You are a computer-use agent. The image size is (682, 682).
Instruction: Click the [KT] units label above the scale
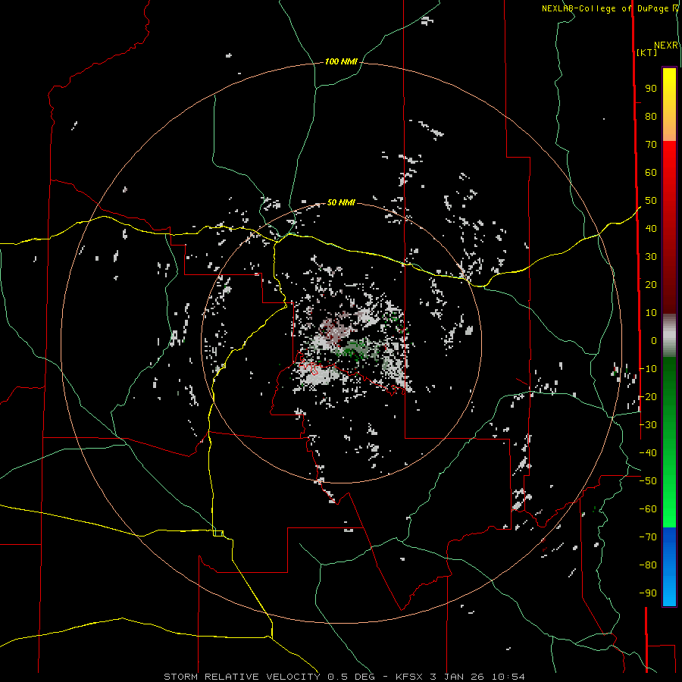647,52
